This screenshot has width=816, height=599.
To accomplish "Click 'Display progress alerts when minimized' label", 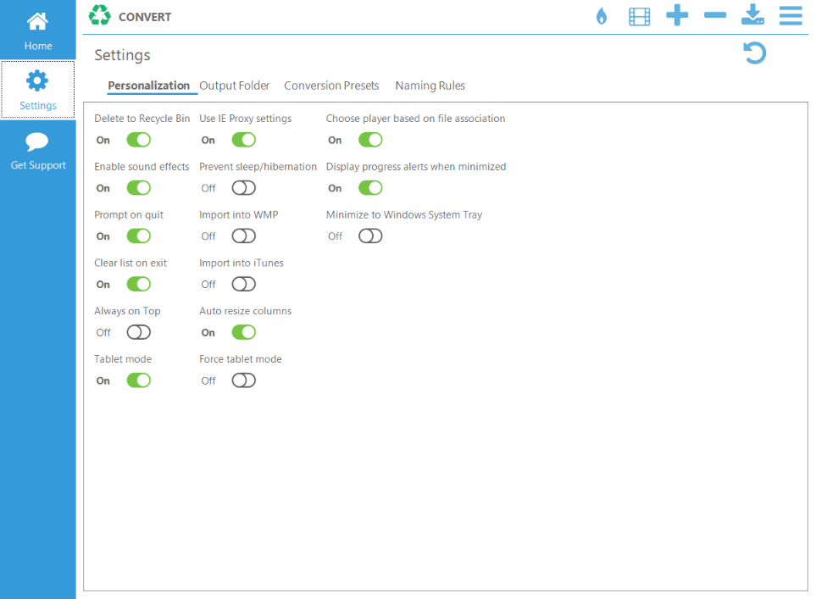I will tap(416, 167).
